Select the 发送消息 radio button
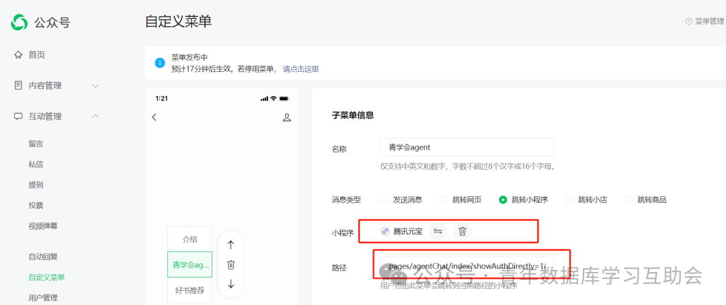This screenshot has height=305, width=726. coord(384,200)
